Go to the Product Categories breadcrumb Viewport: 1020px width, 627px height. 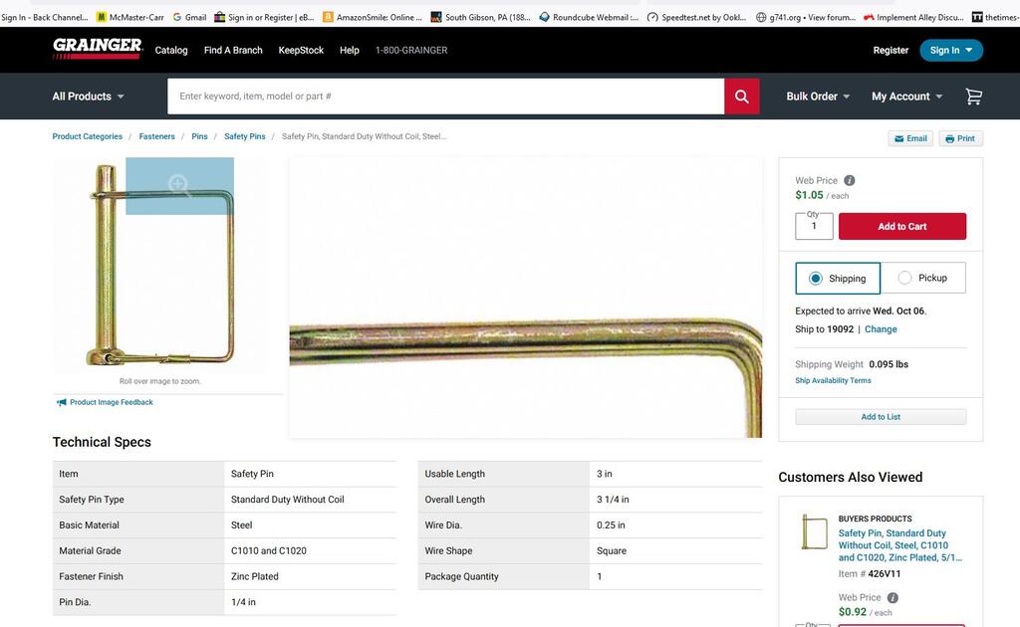88,136
